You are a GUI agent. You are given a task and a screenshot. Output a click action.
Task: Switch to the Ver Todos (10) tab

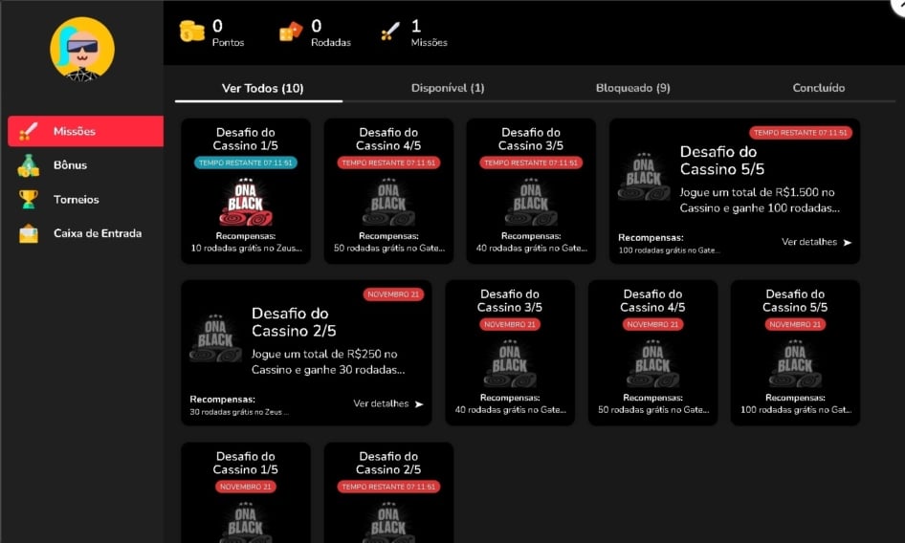tap(263, 88)
